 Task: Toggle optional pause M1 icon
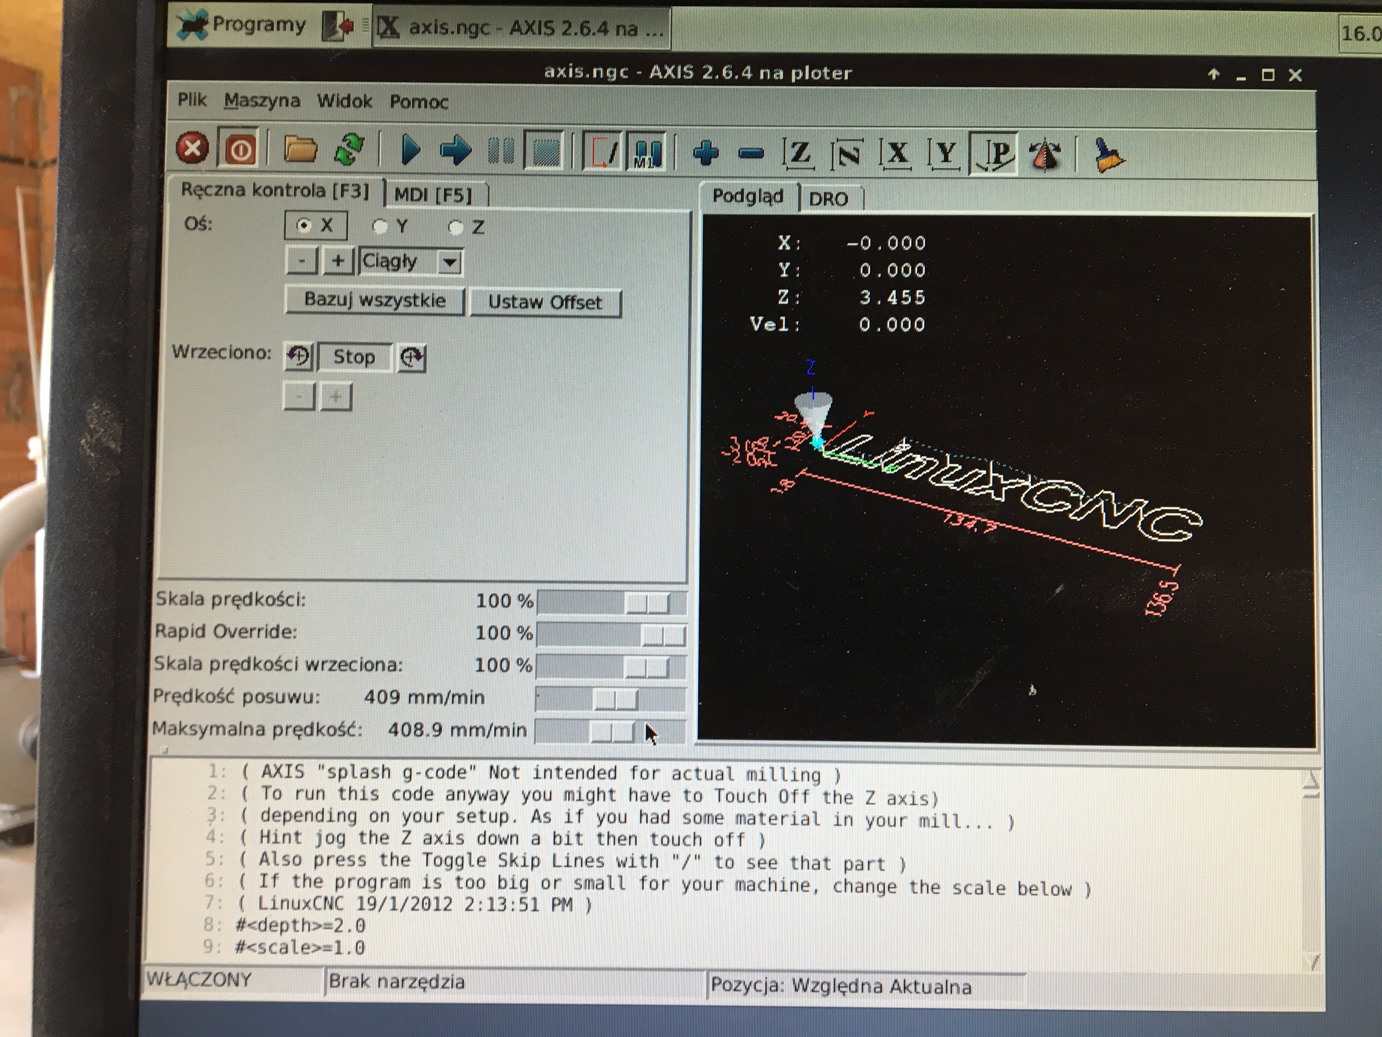point(647,153)
